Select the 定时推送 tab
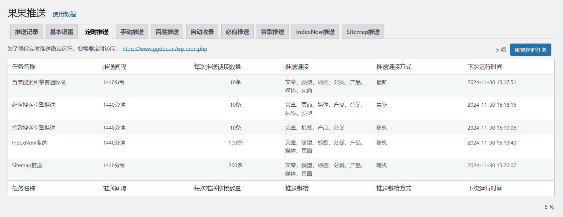This screenshot has width=563, height=217. coord(97,32)
